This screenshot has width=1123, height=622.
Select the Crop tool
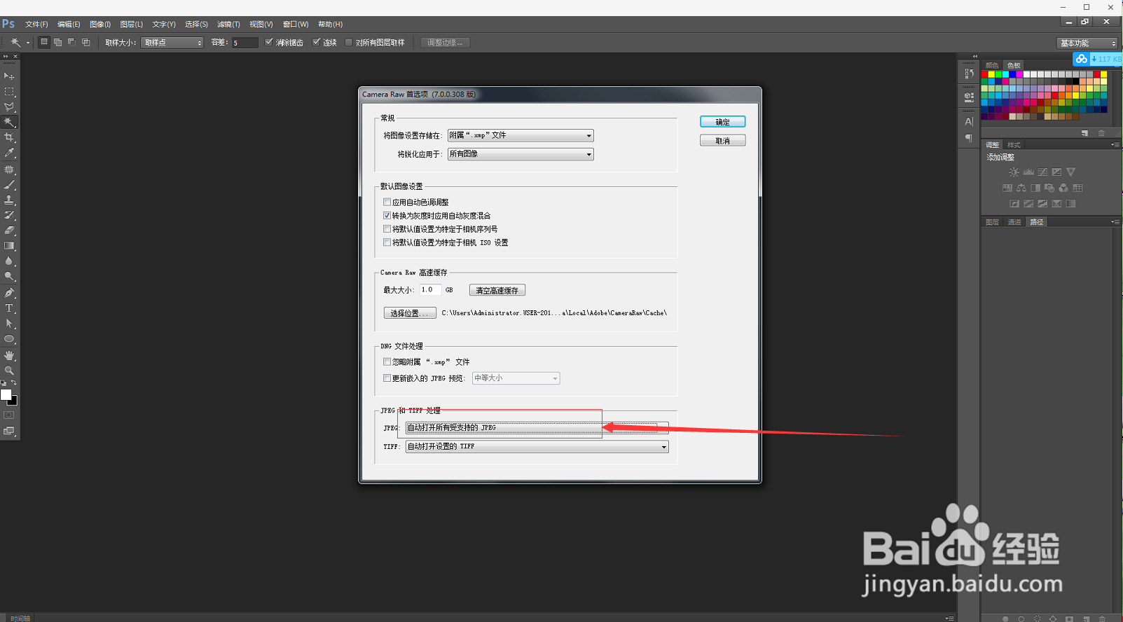(x=9, y=137)
